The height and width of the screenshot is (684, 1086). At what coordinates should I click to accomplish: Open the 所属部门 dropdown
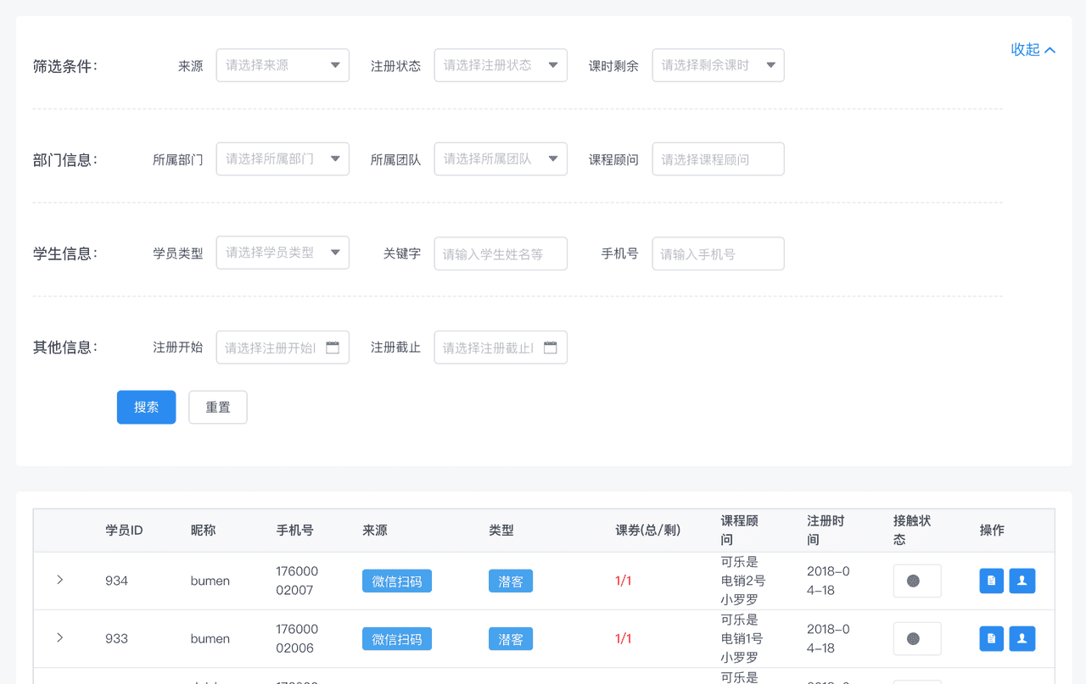tap(283, 158)
